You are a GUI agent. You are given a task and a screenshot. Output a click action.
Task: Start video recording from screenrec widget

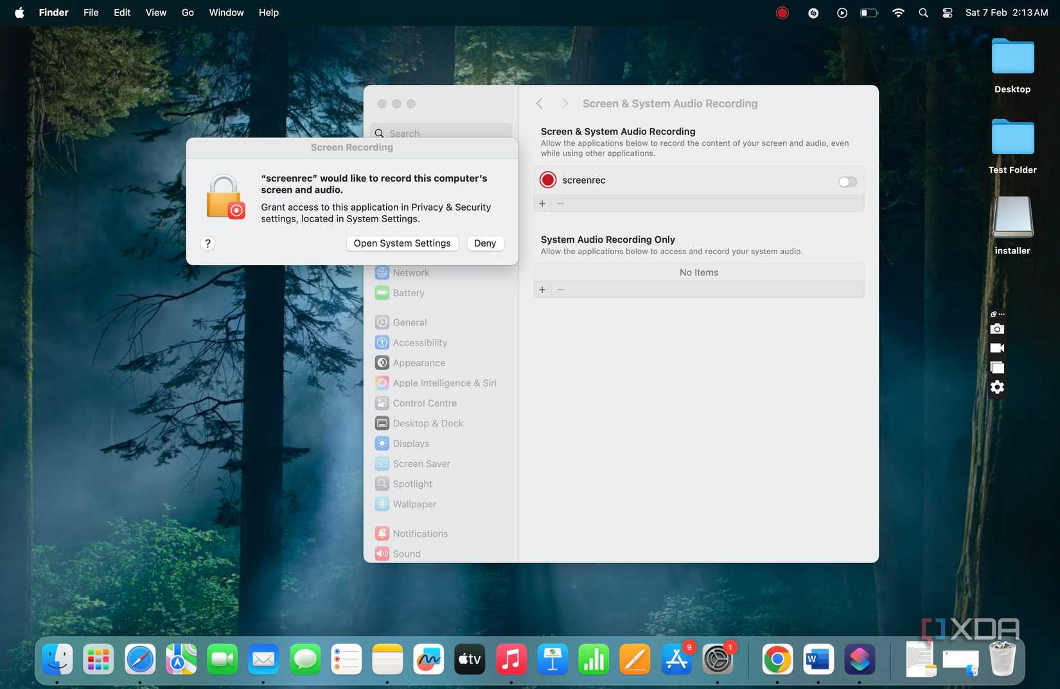coord(997,348)
